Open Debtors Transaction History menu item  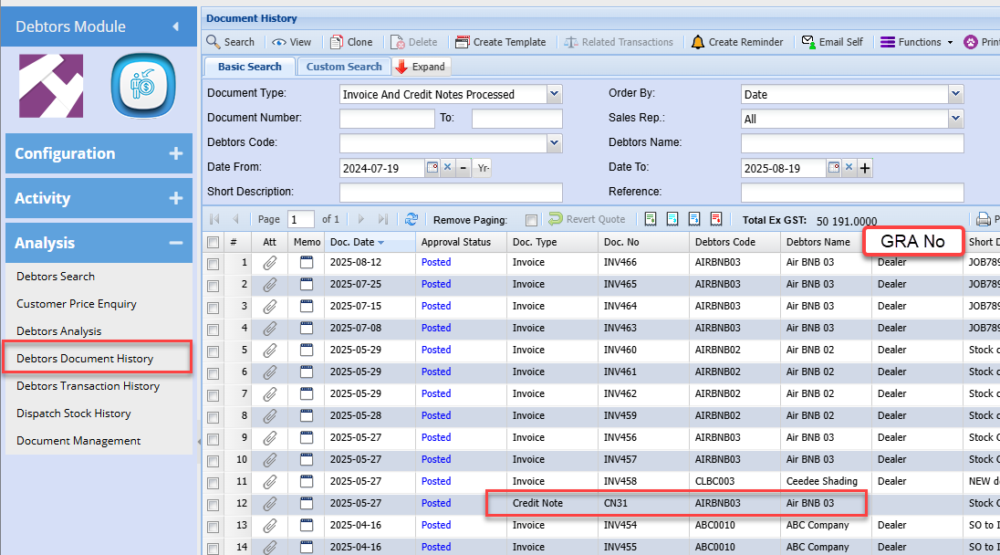88,386
